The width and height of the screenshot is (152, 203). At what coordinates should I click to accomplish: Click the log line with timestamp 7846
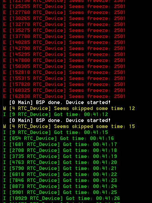tap(60, 180)
